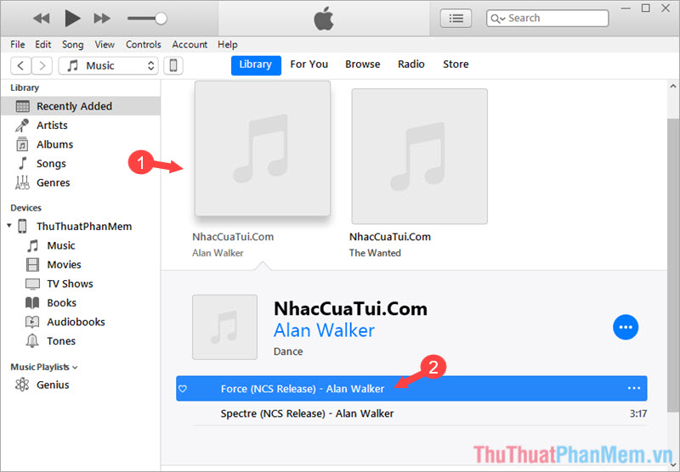Collapse the ThuThuatPhanMem device tree
Viewport: 680px width, 472px height.
(9, 226)
